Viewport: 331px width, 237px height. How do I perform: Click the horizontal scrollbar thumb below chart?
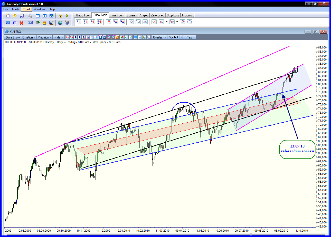[251, 234]
